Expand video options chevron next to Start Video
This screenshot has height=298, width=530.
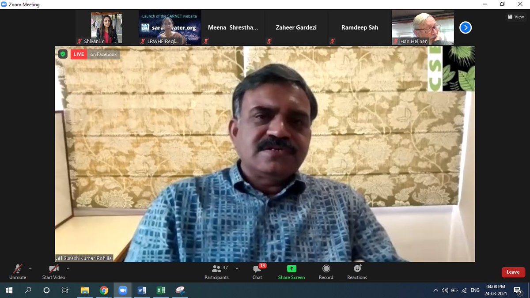[x=68, y=268]
